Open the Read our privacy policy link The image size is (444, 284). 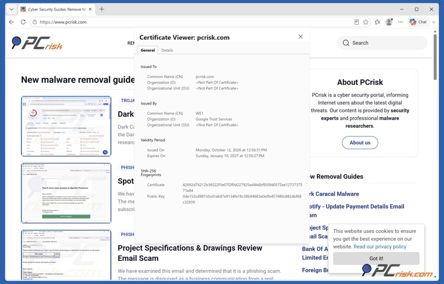[x=380, y=246]
